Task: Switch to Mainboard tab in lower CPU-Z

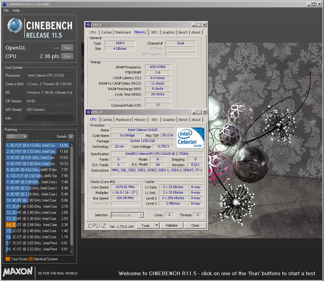Action: 123,120
